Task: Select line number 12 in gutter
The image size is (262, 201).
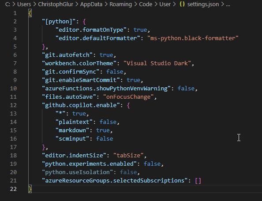Action: tap(13, 105)
